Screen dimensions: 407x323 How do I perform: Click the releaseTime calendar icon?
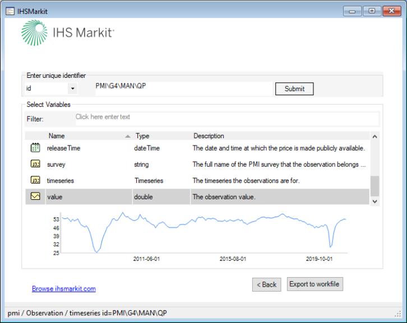pyautogui.click(x=35, y=148)
